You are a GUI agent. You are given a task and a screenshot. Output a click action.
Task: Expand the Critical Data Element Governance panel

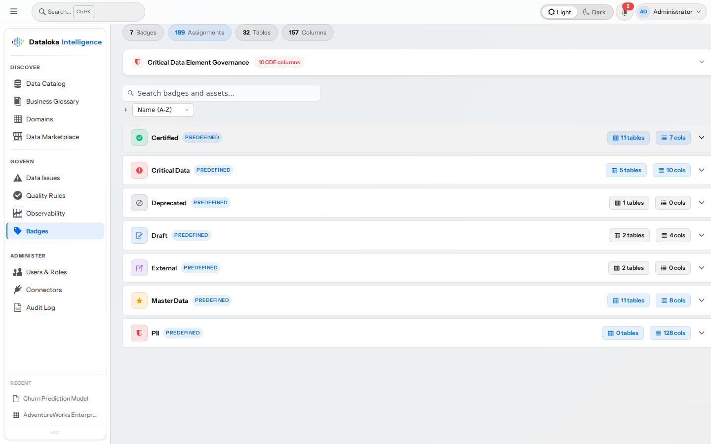click(701, 62)
